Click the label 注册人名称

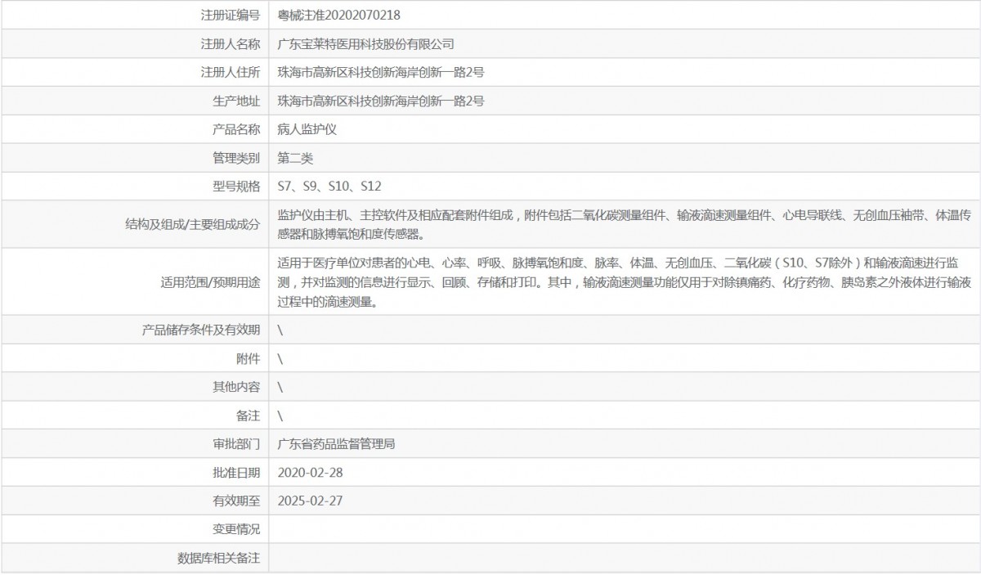pos(230,43)
